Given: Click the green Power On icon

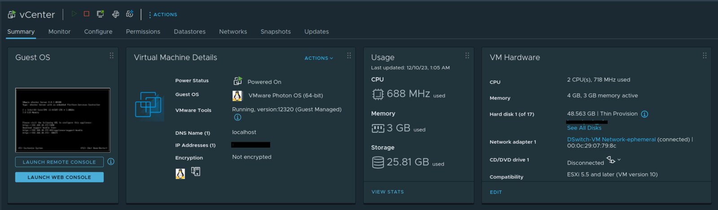Looking at the screenshot, I should [74, 14].
